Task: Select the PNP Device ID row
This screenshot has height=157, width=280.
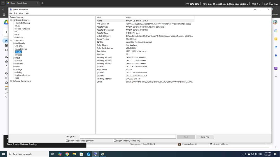Action: [145, 24]
